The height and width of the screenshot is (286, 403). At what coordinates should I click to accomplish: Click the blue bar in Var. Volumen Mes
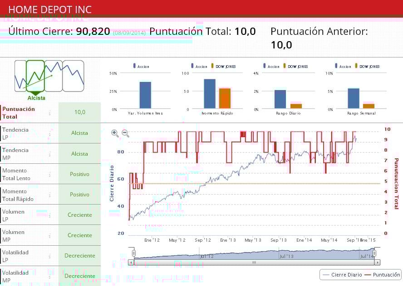click(x=145, y=95)
